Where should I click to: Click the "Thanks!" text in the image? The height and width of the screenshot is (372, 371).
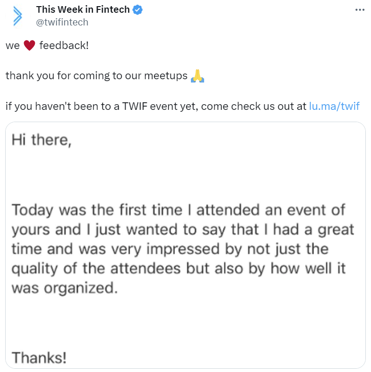click(x=39, y=357)
